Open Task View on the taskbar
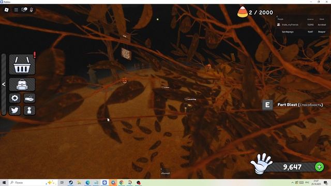 [62, 182]
